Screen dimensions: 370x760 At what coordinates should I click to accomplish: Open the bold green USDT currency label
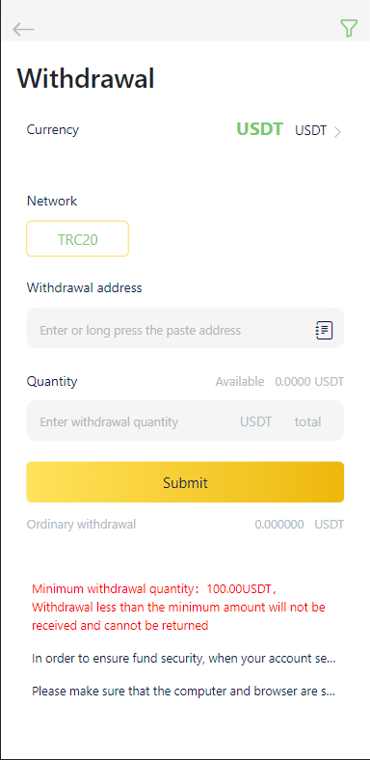(259, 129)
